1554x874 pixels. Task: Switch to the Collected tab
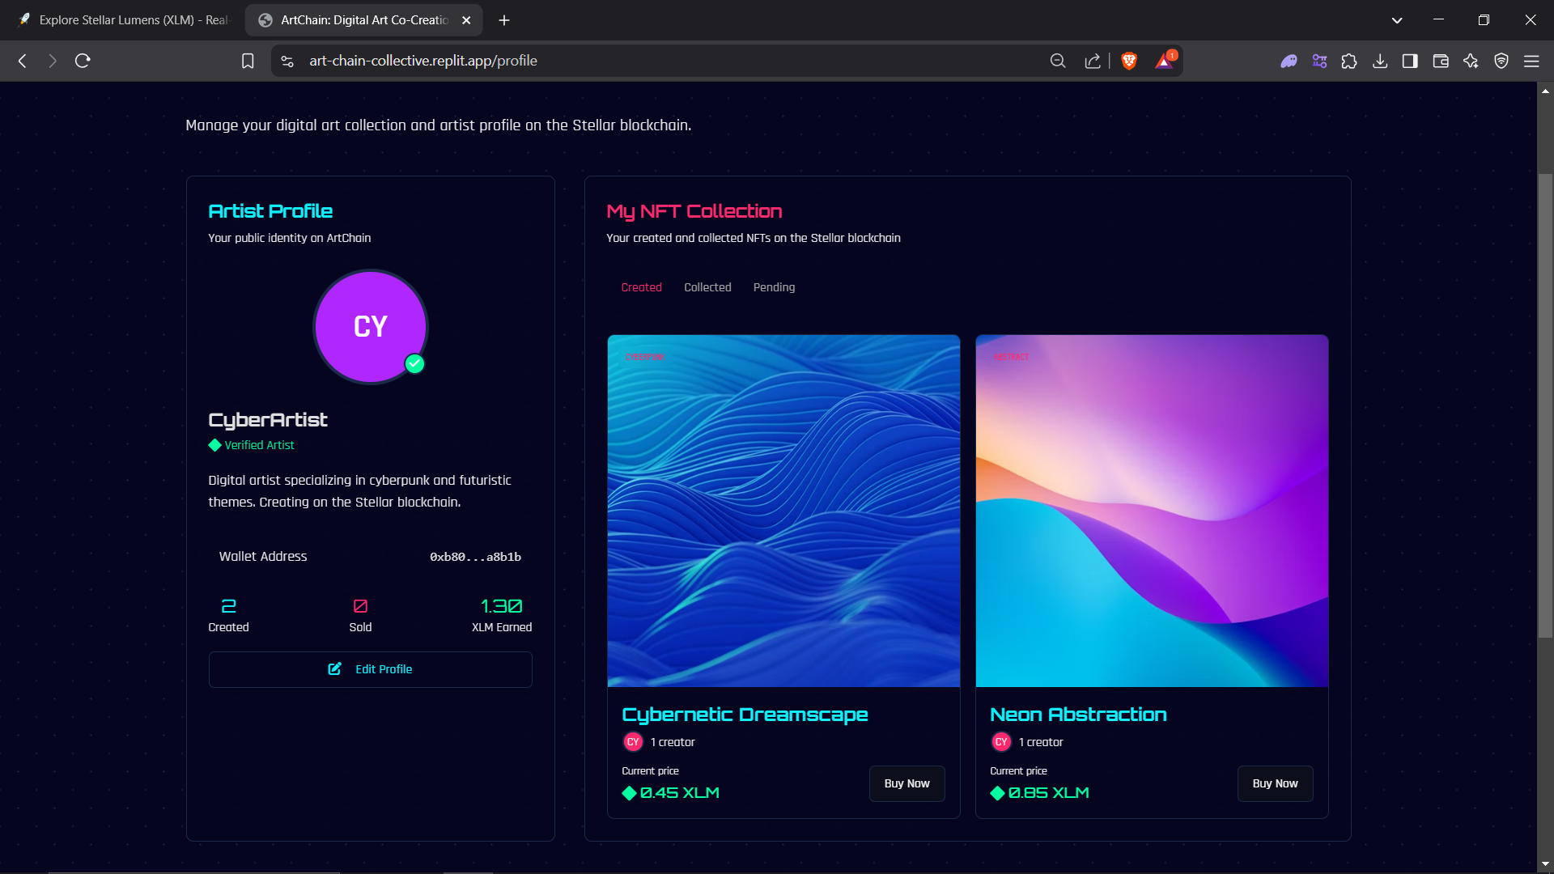pyautogui.click(x=707, y=287)
